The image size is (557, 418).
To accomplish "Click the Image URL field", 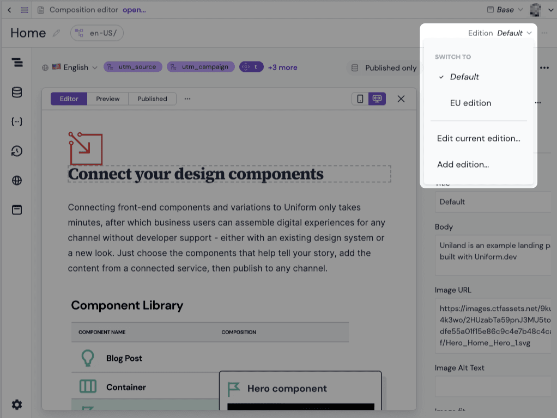I will pos(493,325).
